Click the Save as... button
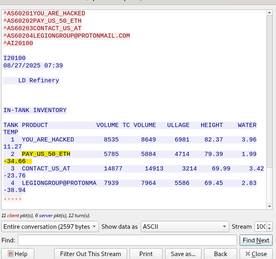The image size is (276, 259). click(x=183, y=254)
